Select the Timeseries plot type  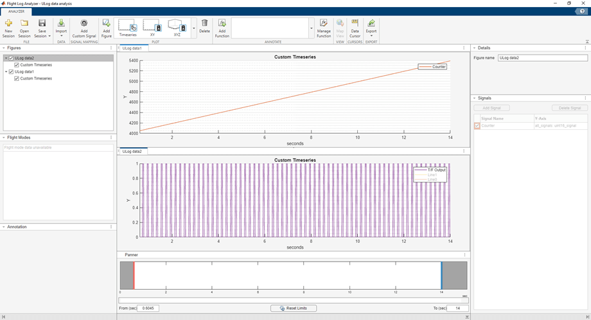(128, 26)
